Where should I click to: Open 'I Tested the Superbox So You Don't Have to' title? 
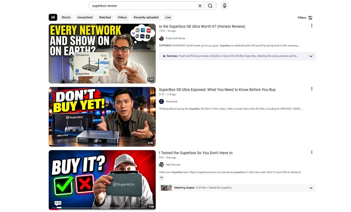click(x=196, y=153)
